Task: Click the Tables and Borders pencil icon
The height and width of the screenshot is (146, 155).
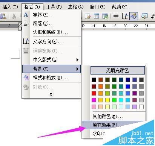Action: tap(87, 16)
